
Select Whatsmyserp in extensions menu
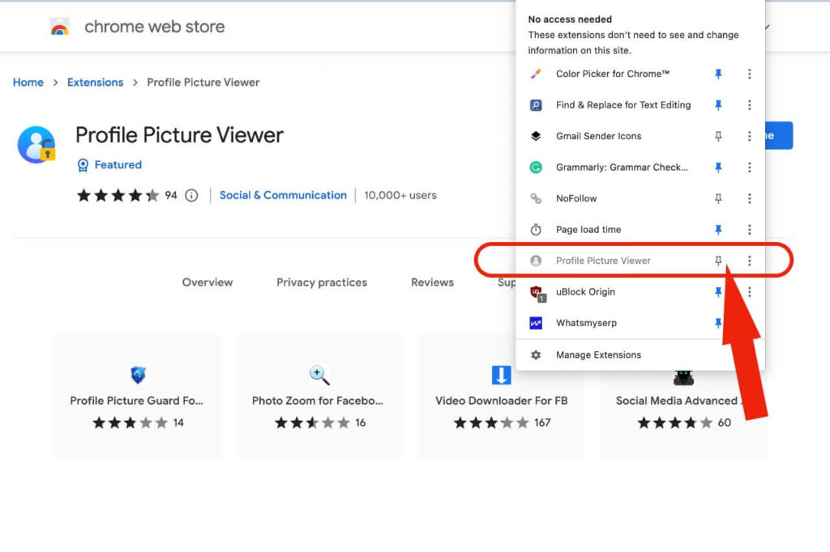(586, 323)
